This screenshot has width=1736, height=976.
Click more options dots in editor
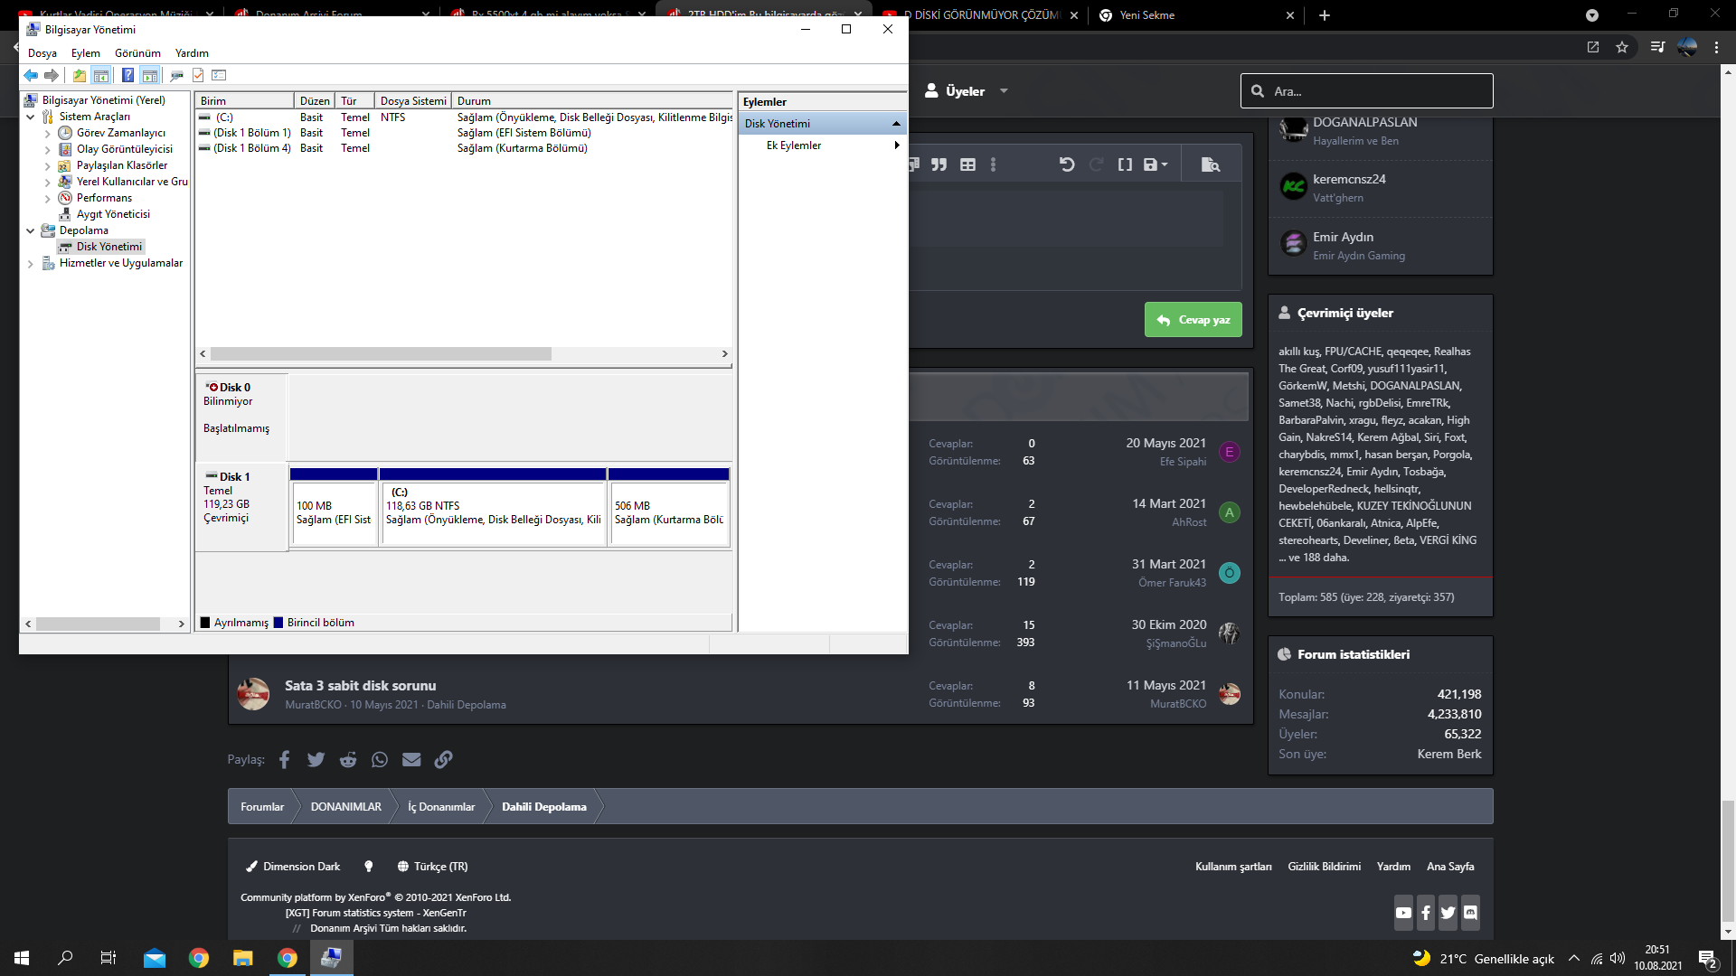(994, 164)
